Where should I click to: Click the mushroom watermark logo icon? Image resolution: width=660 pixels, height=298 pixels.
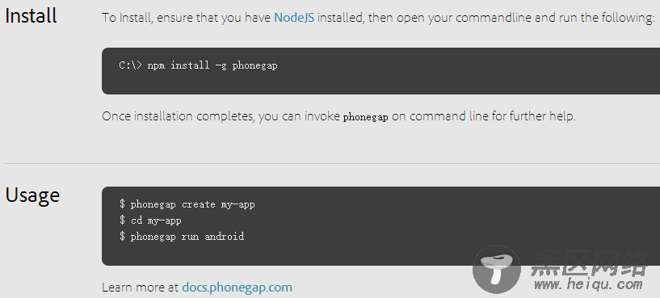pyautogui.click(x=497, y=270)
